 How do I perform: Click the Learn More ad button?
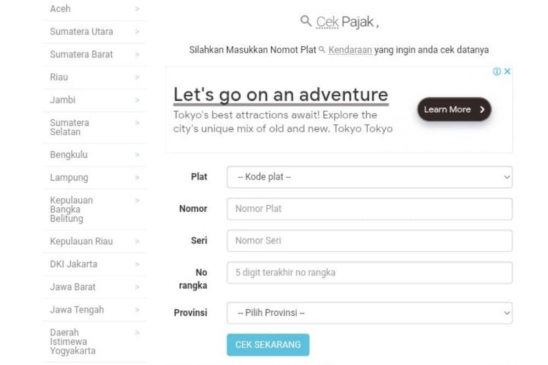pyautogui.click(x=454, y=109)
